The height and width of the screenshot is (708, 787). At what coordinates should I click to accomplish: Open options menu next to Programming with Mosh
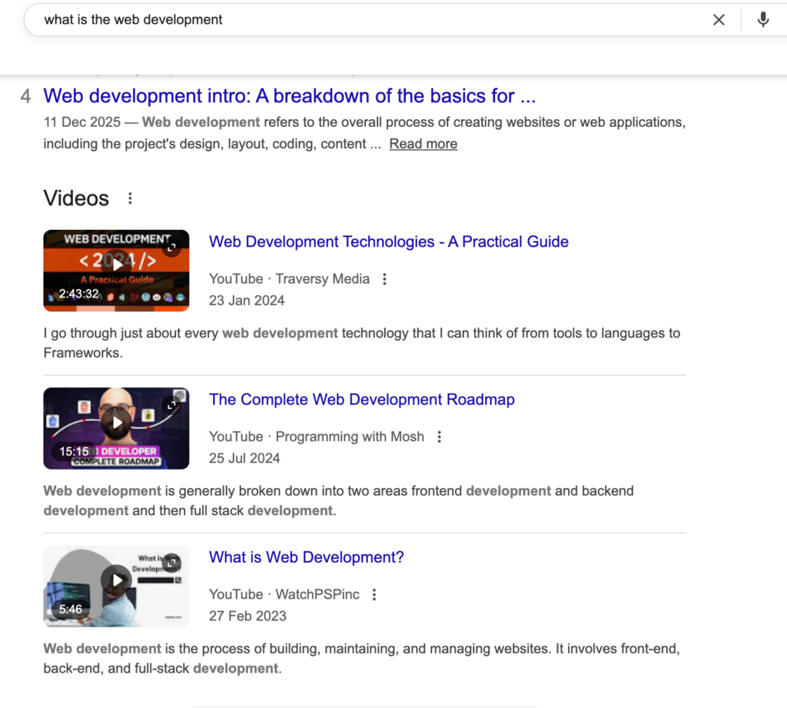(439, 437)
